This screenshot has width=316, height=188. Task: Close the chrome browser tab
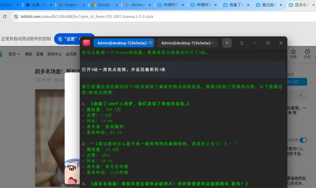point(150,5)
